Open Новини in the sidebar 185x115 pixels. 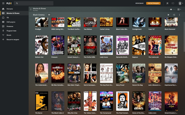(14, 26)
